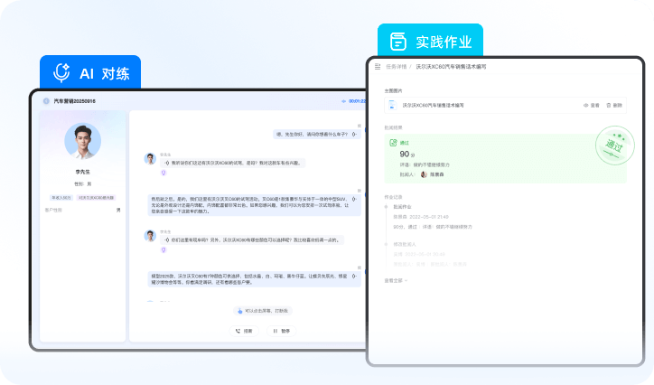Viewport: 654px width, 385px height.
Task: Expand 查看全部 to show all records
Action: point(396,280)
